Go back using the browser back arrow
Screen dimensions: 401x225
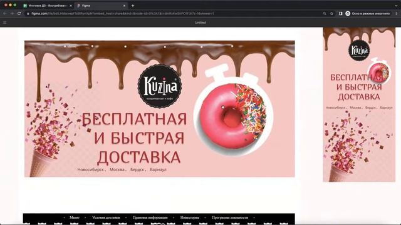click(x=4, y=13)
